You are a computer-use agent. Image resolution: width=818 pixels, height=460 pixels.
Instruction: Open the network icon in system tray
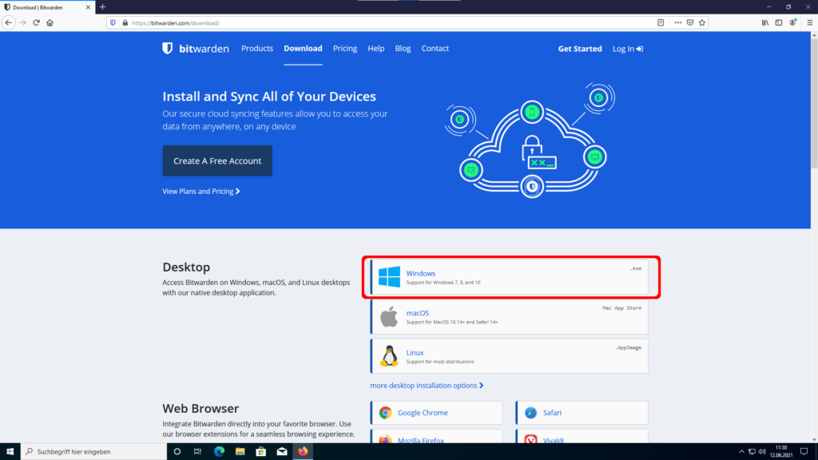(x=752, y=452)
